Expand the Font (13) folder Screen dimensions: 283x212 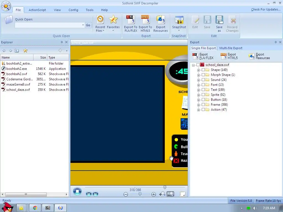coord(198,85)
